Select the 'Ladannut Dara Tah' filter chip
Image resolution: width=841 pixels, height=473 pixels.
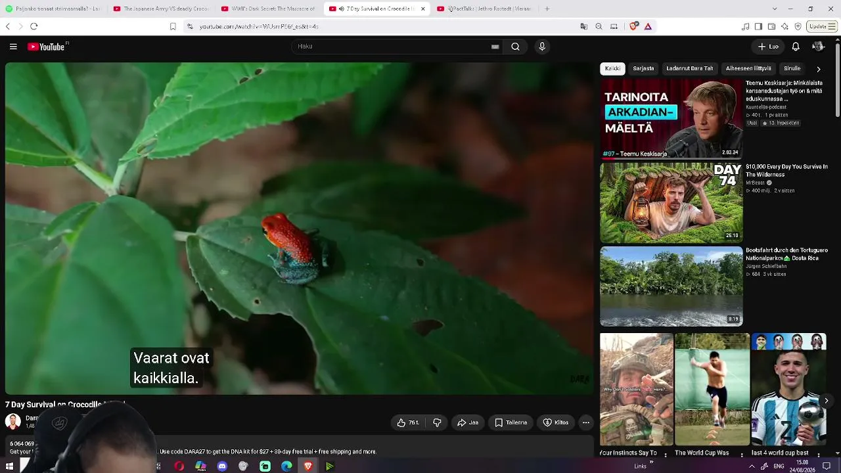(689, 69)
